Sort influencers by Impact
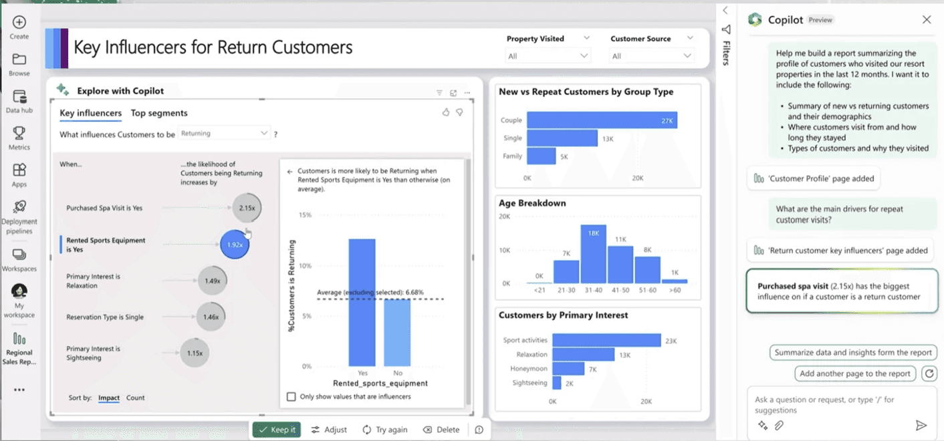This screenshot has height=441, width=944. tap(109, 398)
